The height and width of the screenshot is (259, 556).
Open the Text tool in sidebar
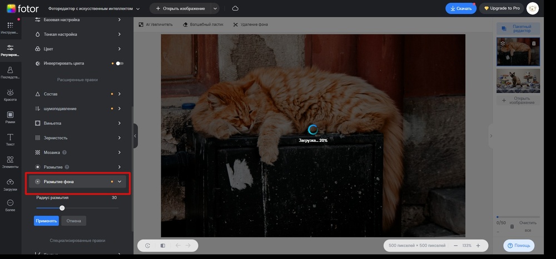coord(10,139)
